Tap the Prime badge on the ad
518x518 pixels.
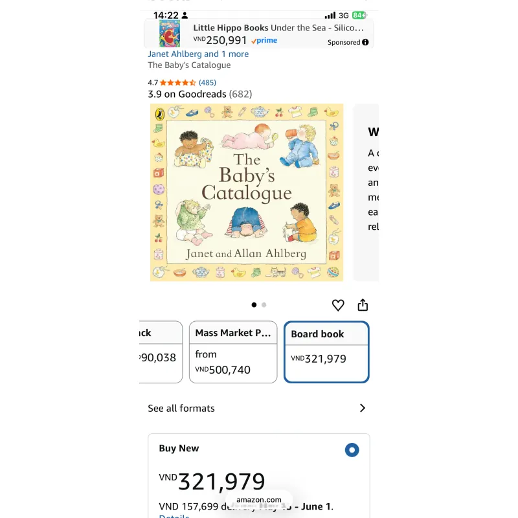pos(264,40)
